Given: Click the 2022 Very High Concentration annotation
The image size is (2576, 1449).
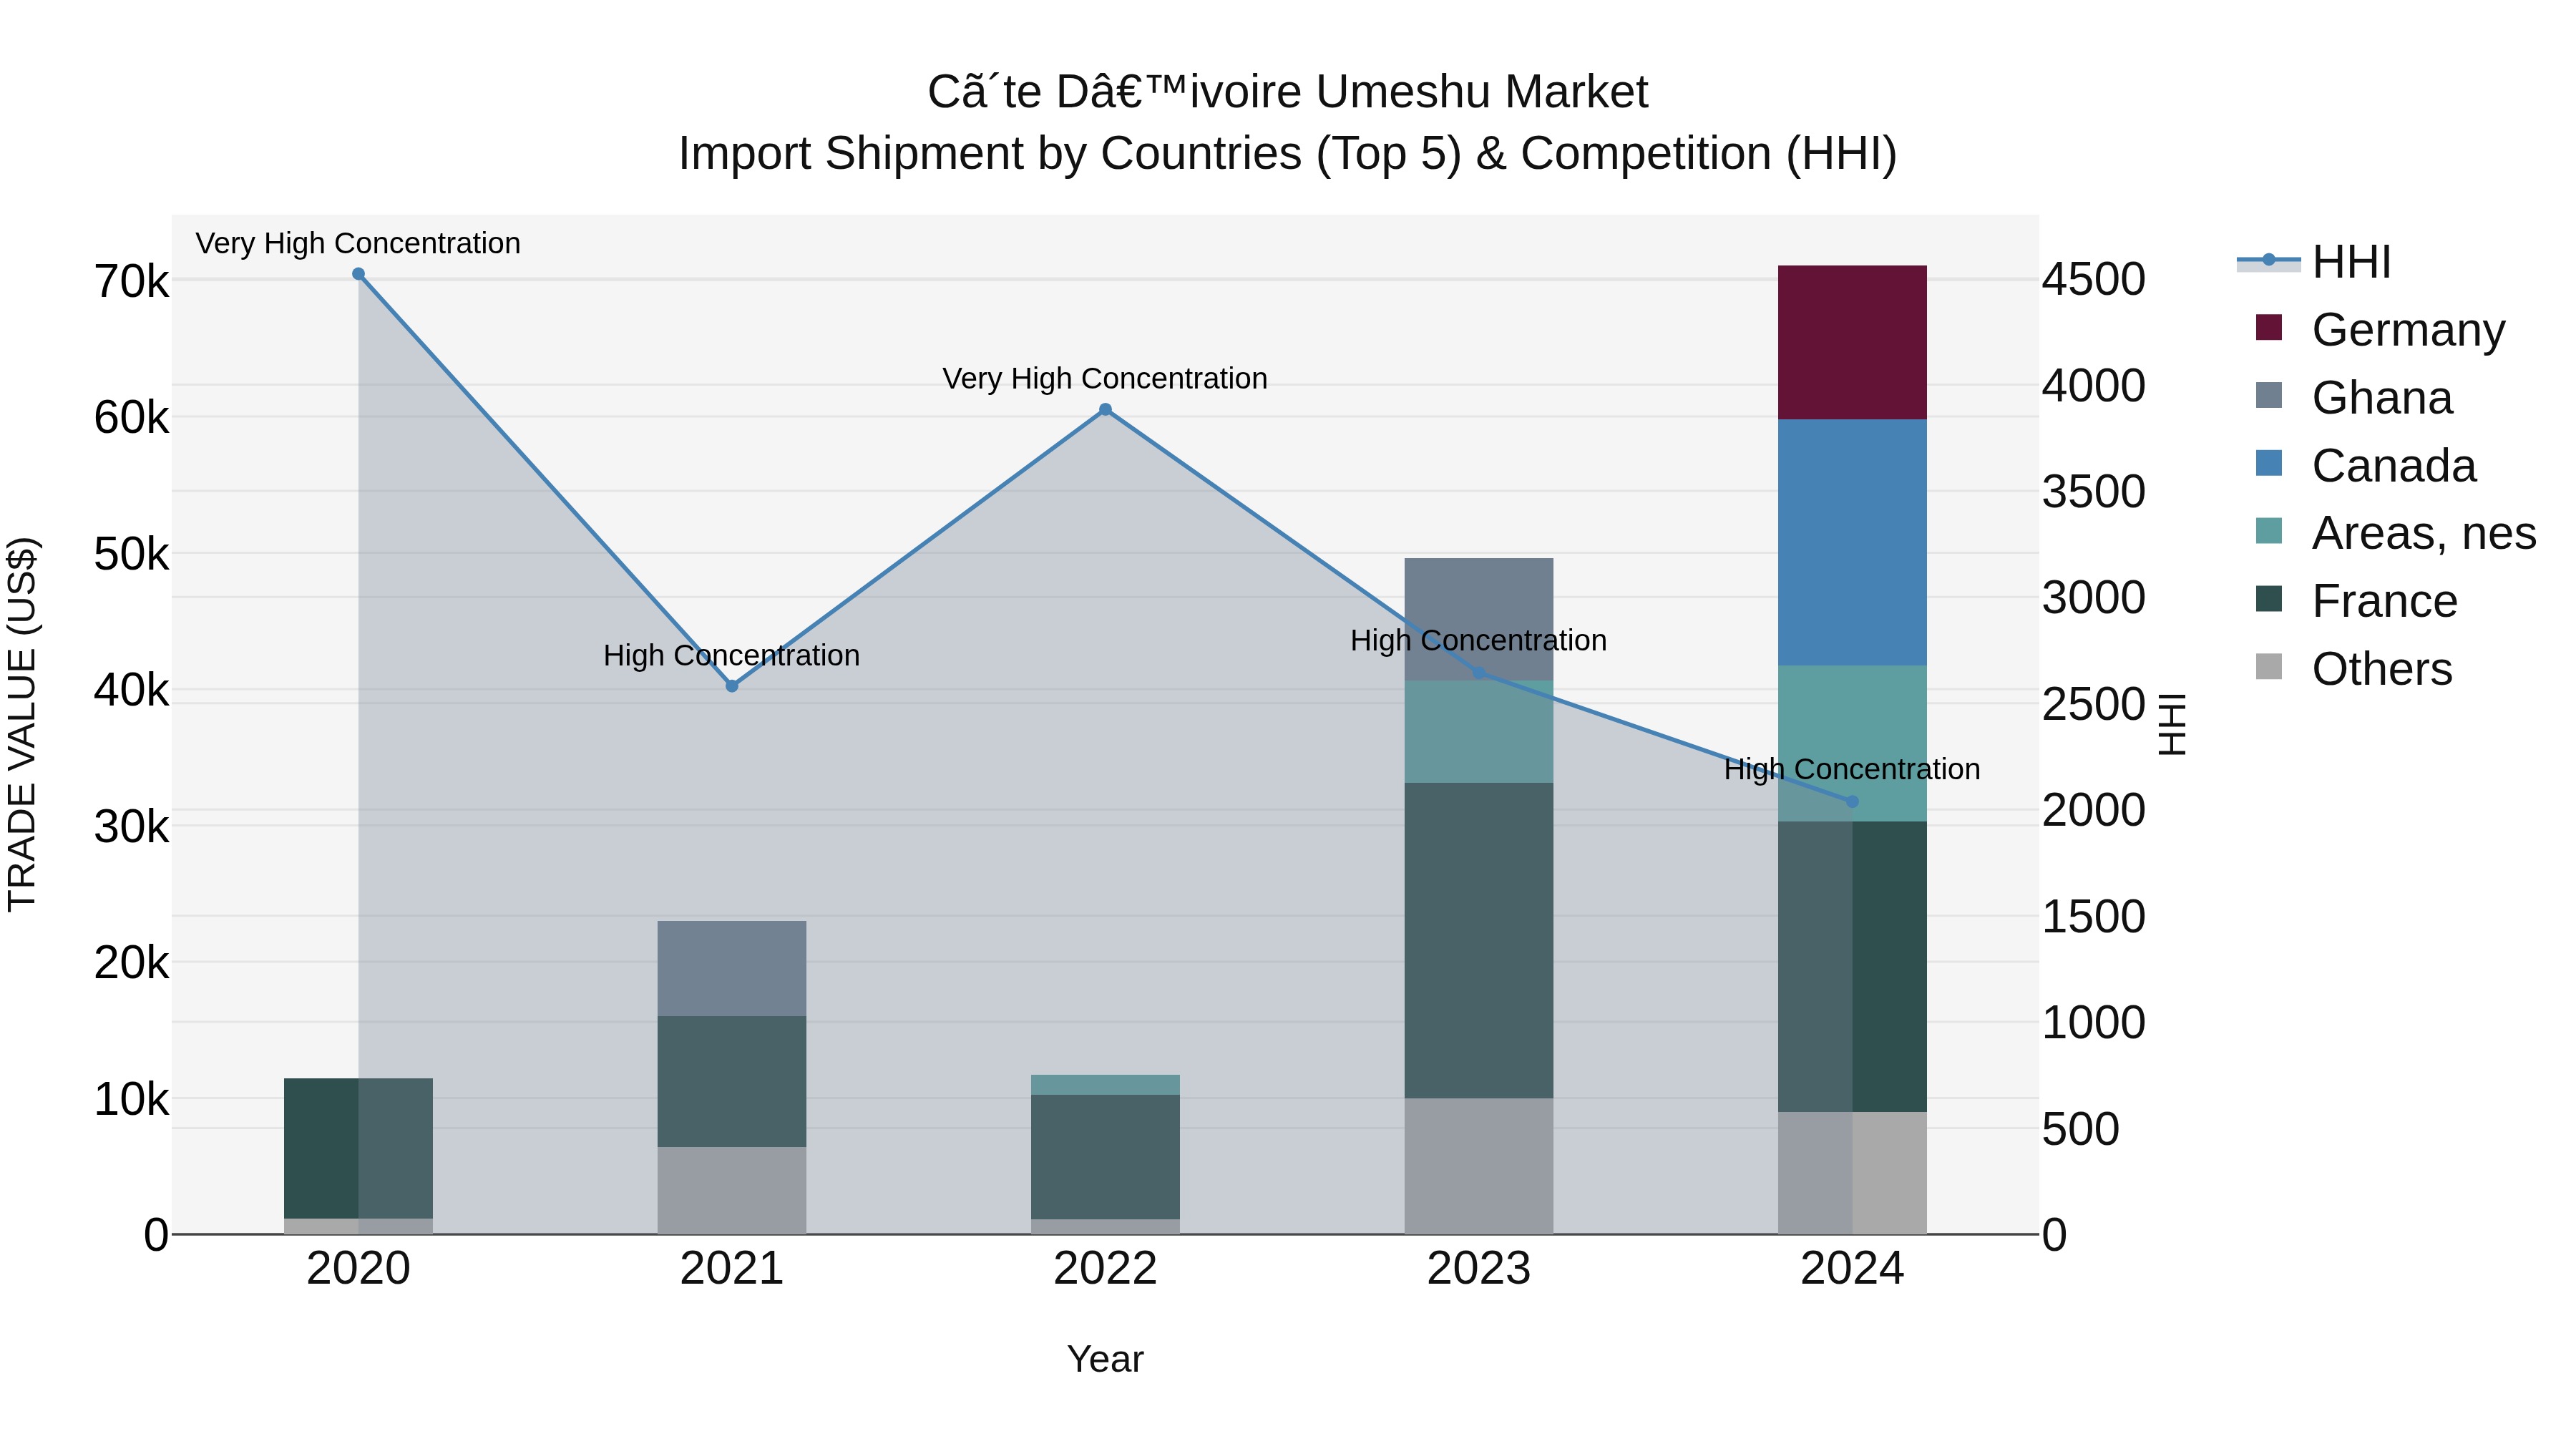Looking at the screenshot, I should [x=1105, y=378].
